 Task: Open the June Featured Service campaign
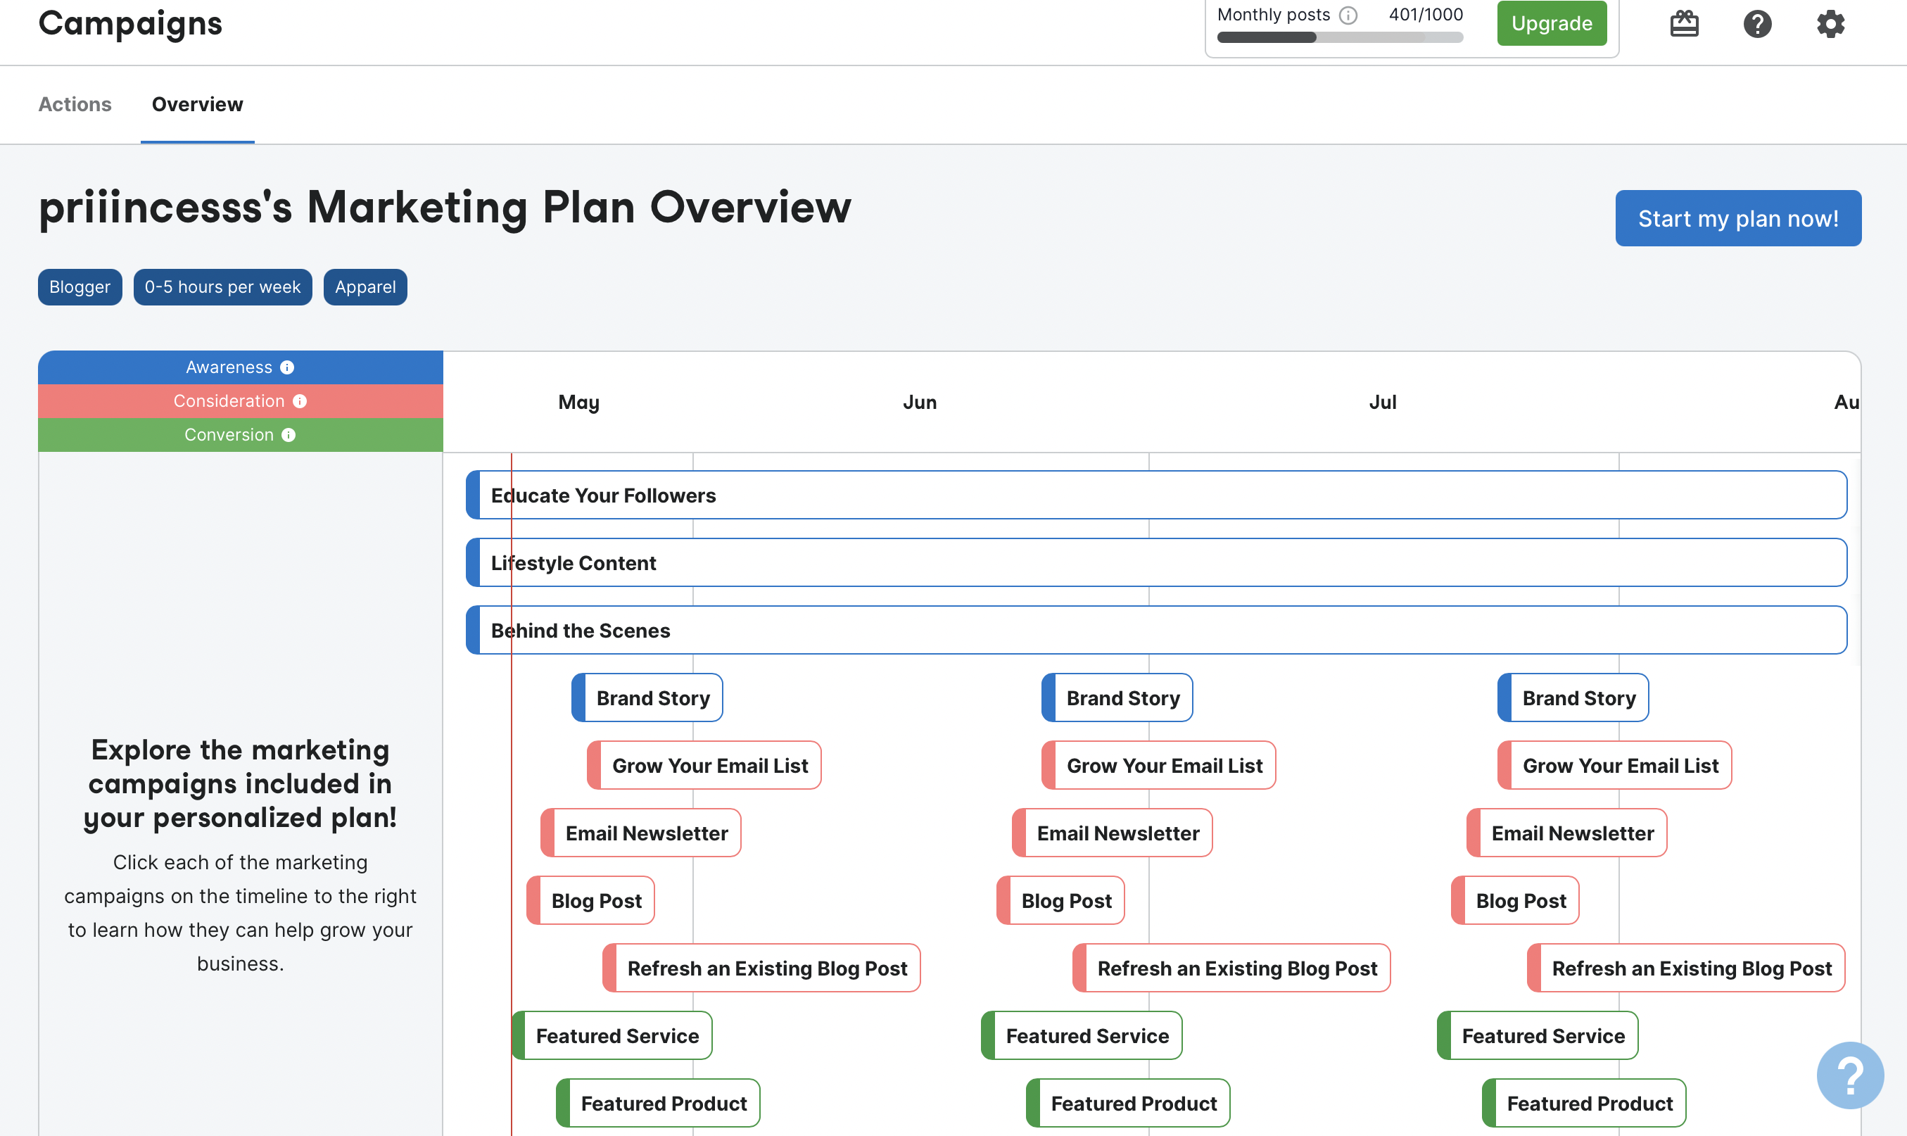1082,1036
